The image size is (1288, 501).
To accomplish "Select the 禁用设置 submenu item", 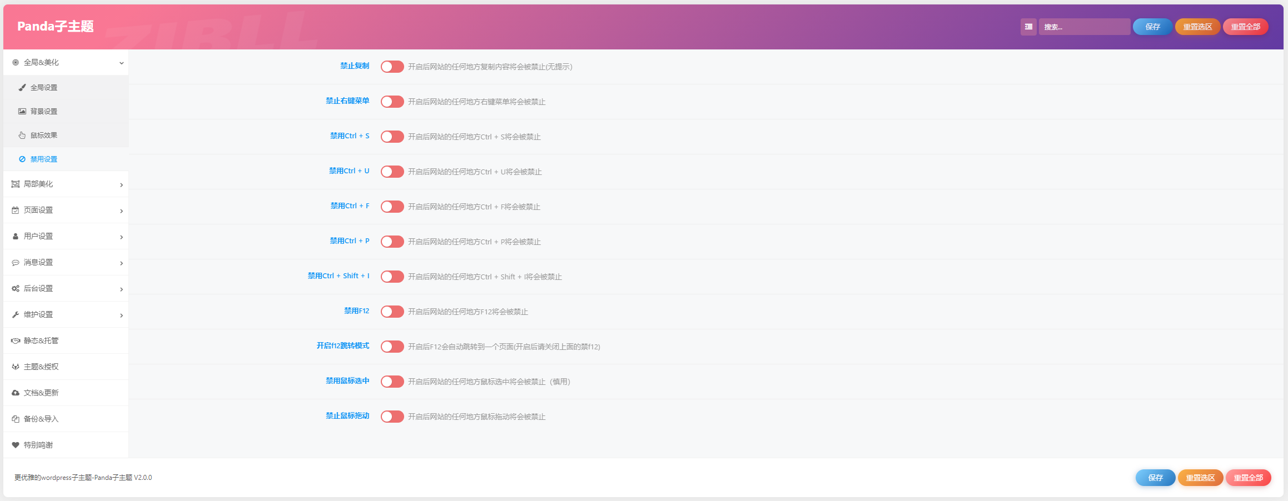I will pyautogui.click(x=66, y=159).
